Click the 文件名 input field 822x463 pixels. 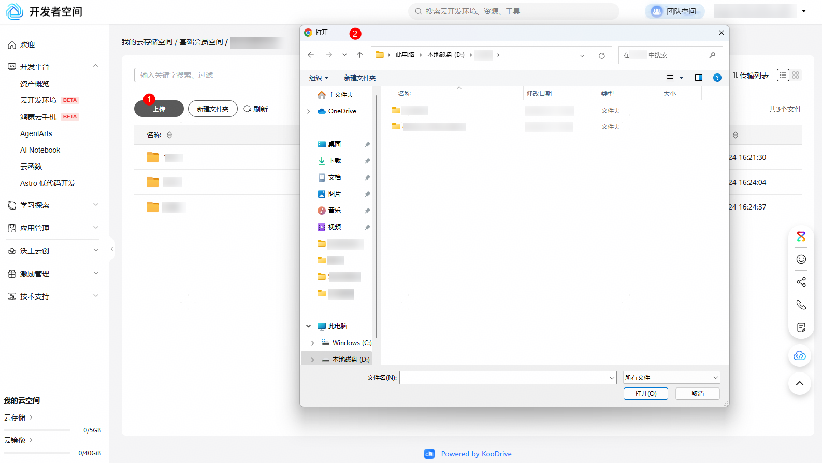[x=508, y=378]
